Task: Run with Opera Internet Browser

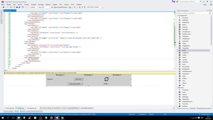Action: tap(59, 7)
